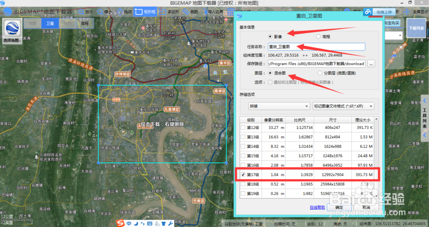
Task: Click the 任务名称 input field
Action: click(x=316, y=47)
